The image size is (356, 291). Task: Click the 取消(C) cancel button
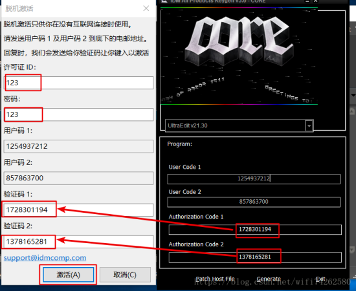point(125,275)
